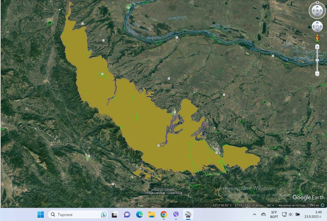Click the eye icon in Look joystick
This screenshot has height=221, width=327.
[x=317, y=10]
